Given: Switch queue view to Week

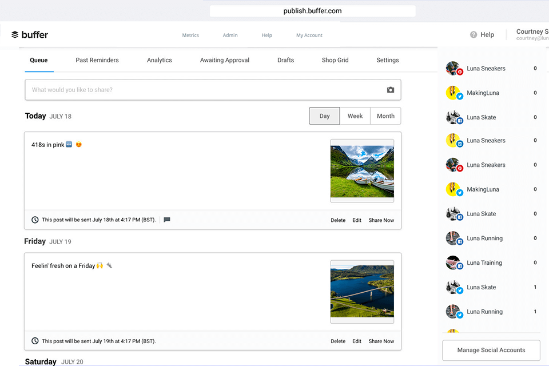Looking at the screenshot, I should pos(355,116).
